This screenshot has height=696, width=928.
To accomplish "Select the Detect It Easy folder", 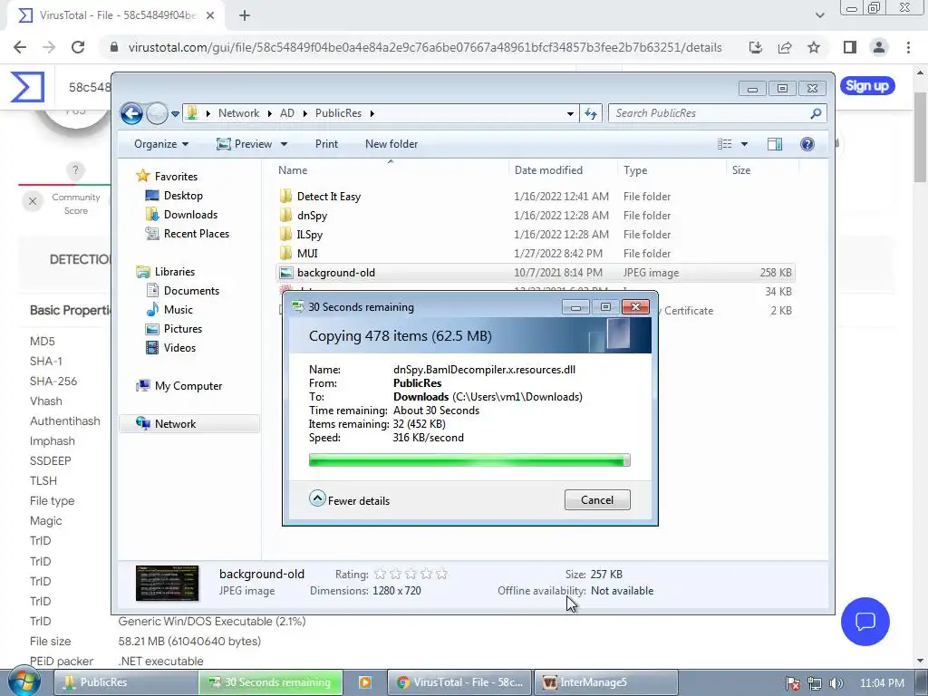I will (x=328, y=197).
